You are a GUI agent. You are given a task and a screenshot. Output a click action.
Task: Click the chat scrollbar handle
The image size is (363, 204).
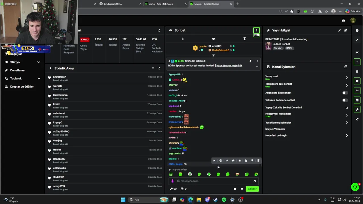tap(261, 163)
